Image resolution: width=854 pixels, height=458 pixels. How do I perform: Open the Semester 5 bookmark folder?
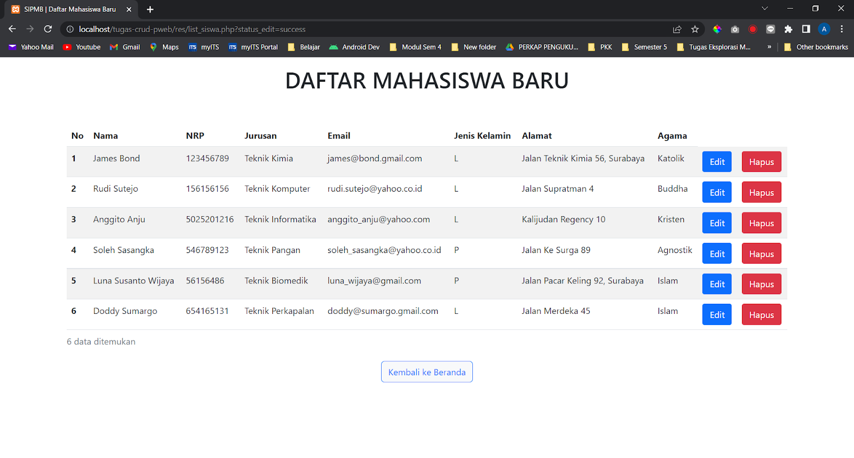pos(644,47)
